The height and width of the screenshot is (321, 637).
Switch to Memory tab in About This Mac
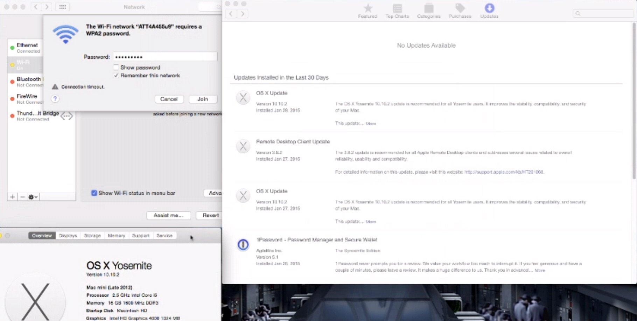[117, 236]
